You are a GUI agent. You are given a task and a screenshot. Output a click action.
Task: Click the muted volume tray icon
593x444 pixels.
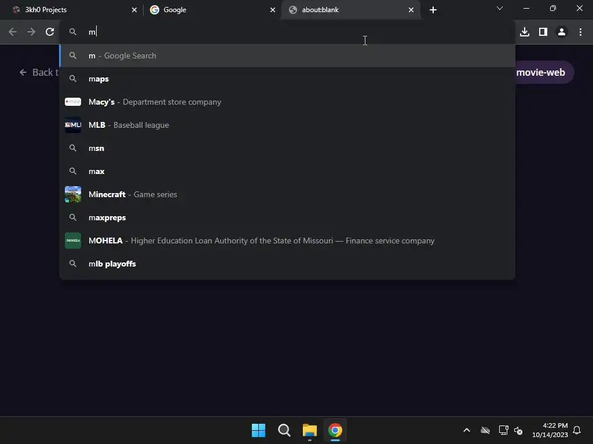click(518, 430)
